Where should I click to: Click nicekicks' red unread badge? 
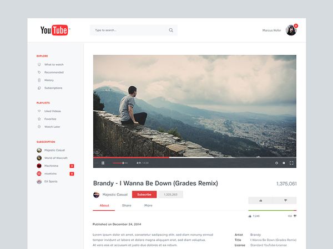pos(72,174)
